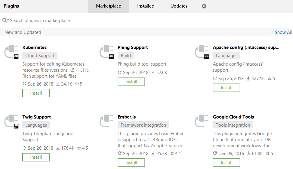Click the Build tag on Phing Support
This screenshot has height=169, width=293.
pos(126,55)
